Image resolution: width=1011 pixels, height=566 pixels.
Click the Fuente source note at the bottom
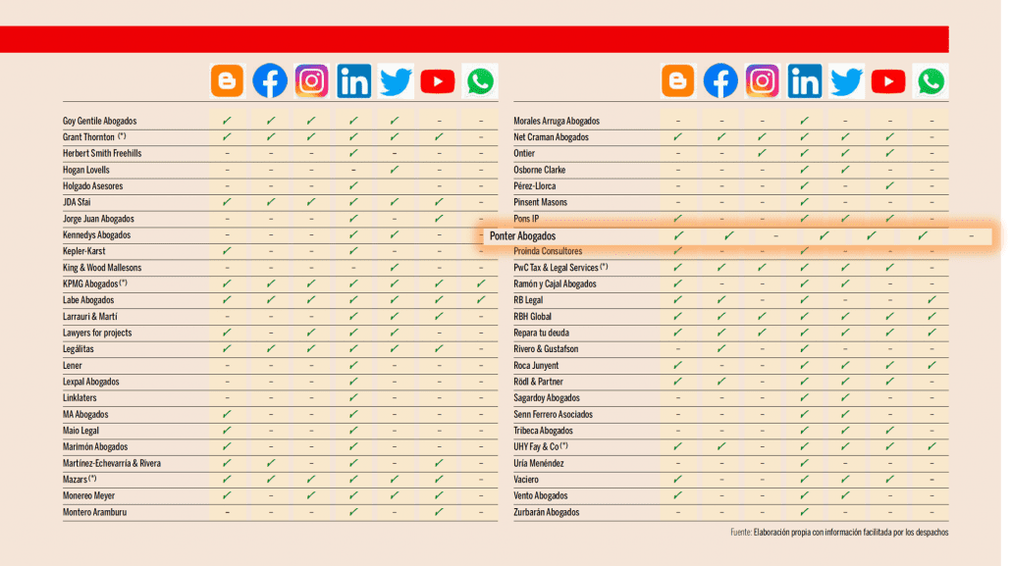(839, 533)
